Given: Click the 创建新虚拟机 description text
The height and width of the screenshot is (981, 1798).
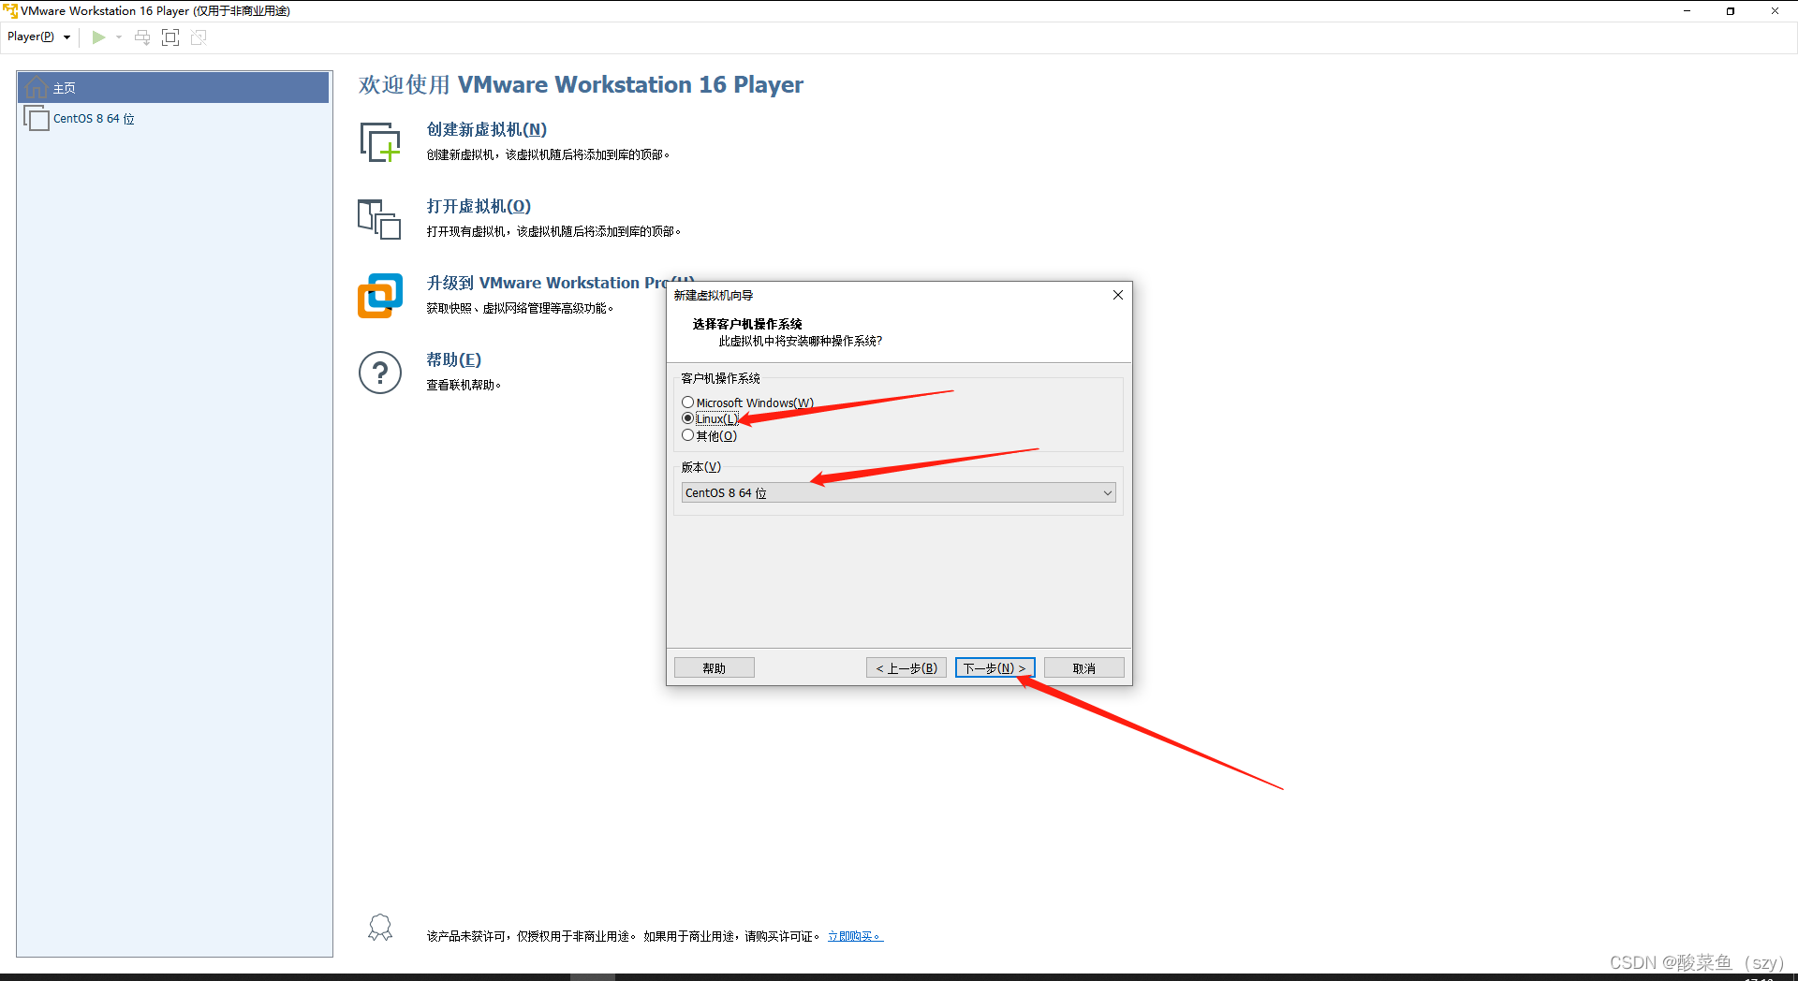Looking at the screenshot, I should click(548, 155).
